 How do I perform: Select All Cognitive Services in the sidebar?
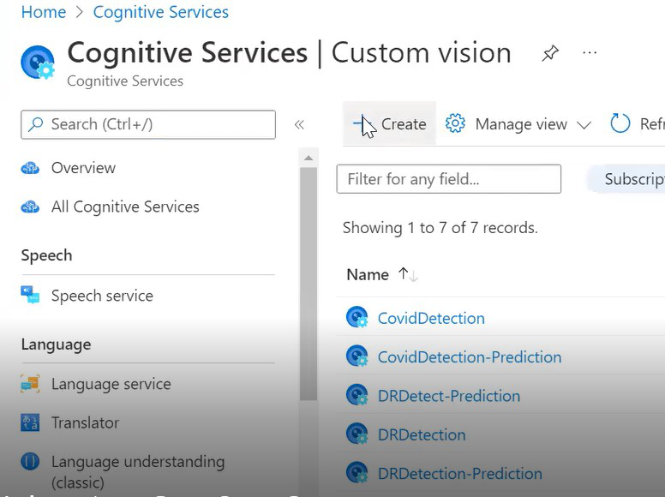point(125,207)
